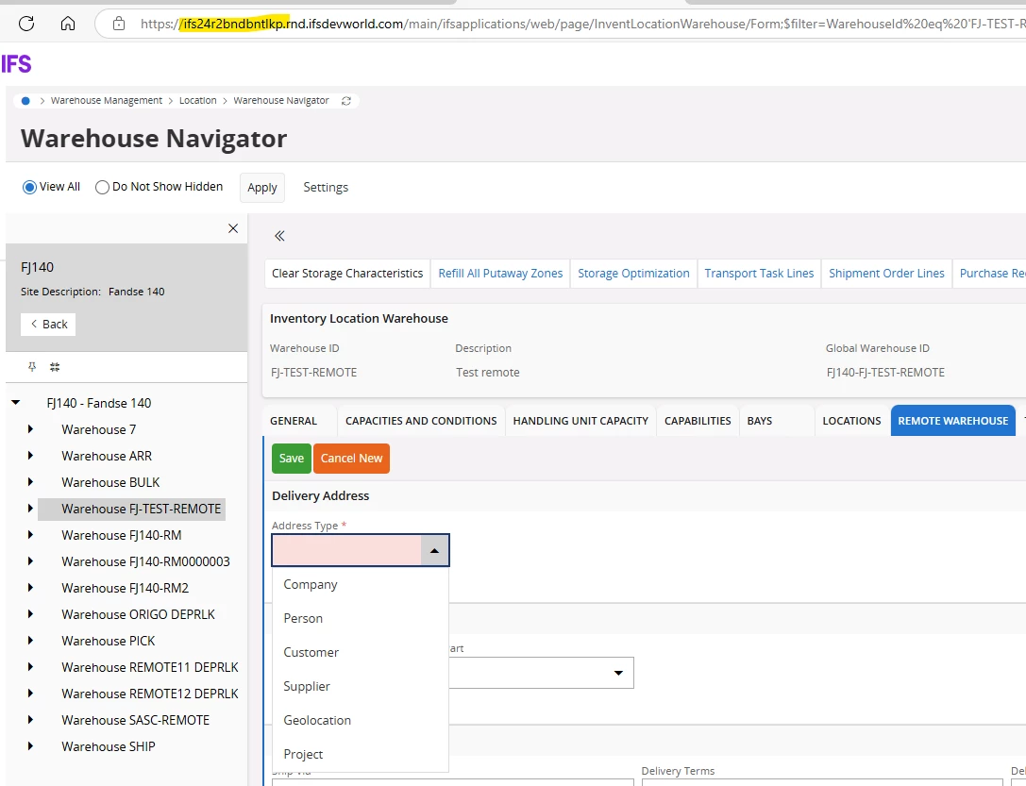The image size is (1026, 786).
Task: Open Storage Optimization link
Action: coord(633,274)
